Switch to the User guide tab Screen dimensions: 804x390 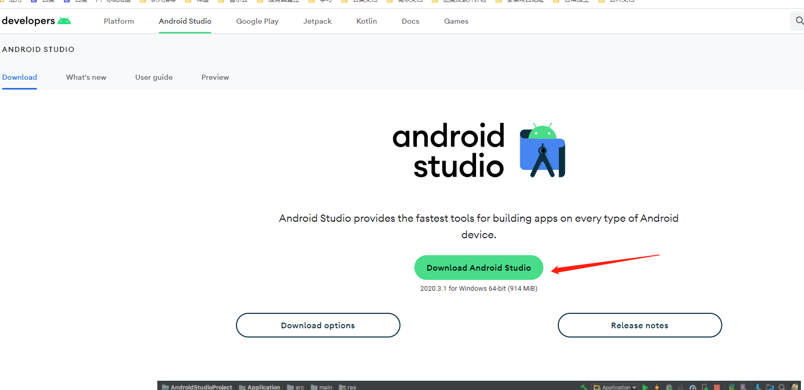pyautogui.click(x=154, y=77)
